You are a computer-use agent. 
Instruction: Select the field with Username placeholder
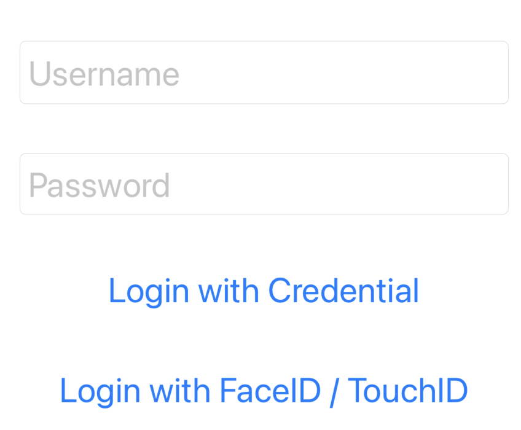click(x=264, y=72)
